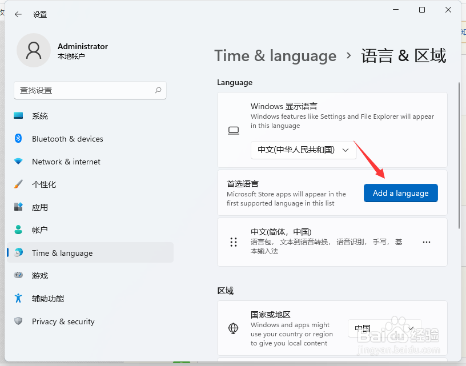
Task: Click the Network wifi icon
Action: point(18,162)
